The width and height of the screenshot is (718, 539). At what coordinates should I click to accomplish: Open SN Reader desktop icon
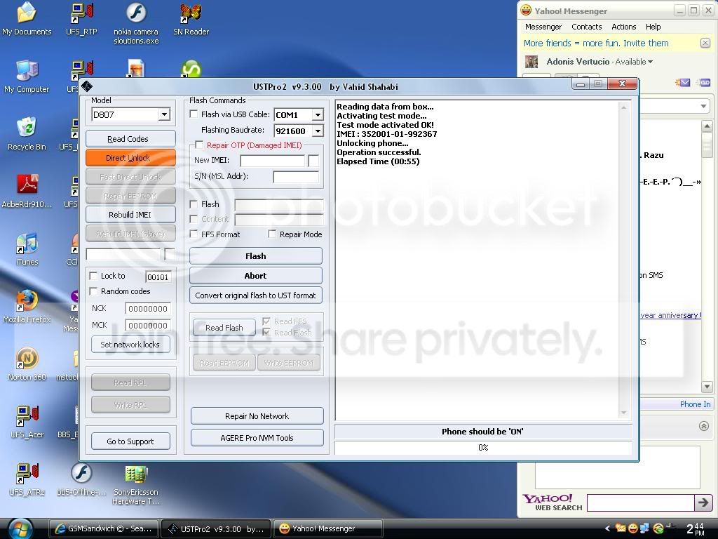click(191, 19)
